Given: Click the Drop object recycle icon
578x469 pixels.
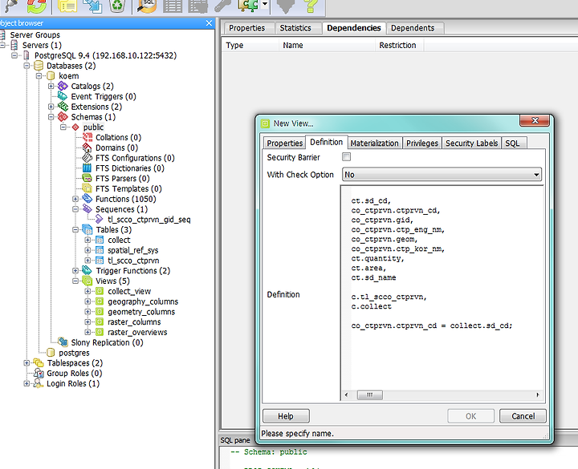Looking at the screenshot, I should [x=117, y=6].
